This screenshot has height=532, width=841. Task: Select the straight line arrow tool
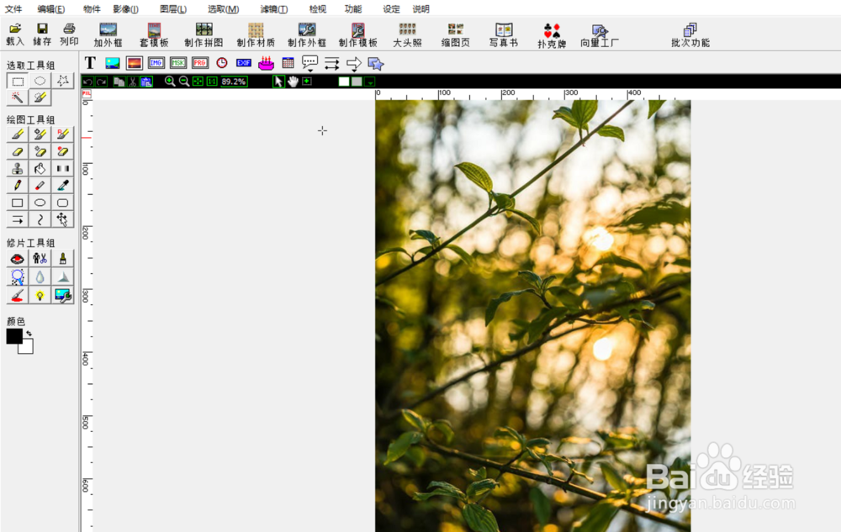[x=18, y=219]
